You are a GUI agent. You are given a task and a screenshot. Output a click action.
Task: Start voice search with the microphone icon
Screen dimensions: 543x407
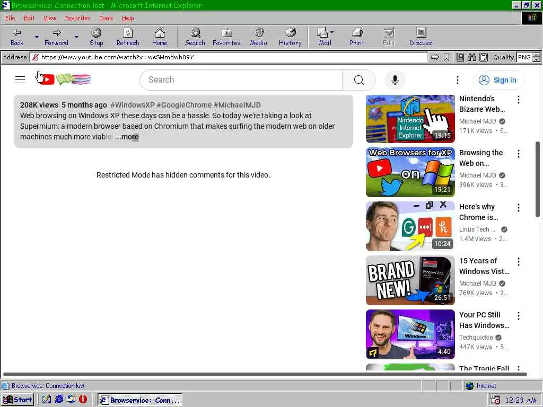pos(395,80)
